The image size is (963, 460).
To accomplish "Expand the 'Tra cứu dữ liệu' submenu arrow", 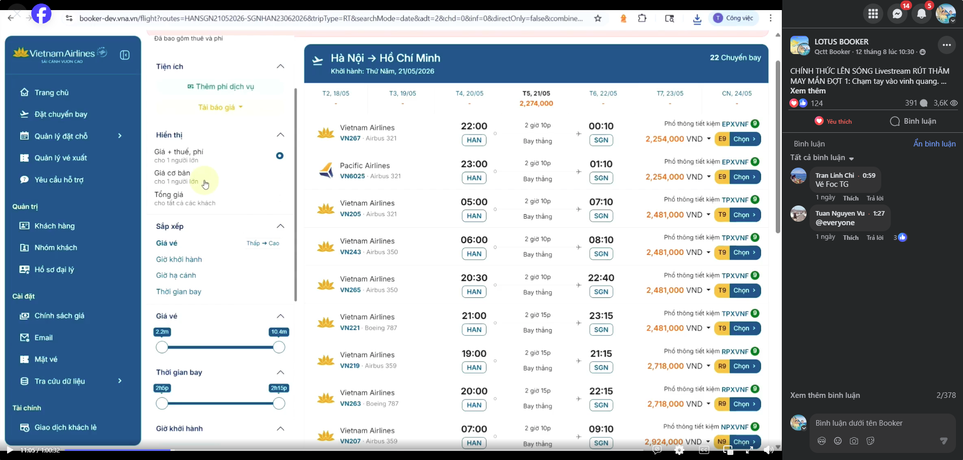I will (120, 381).
